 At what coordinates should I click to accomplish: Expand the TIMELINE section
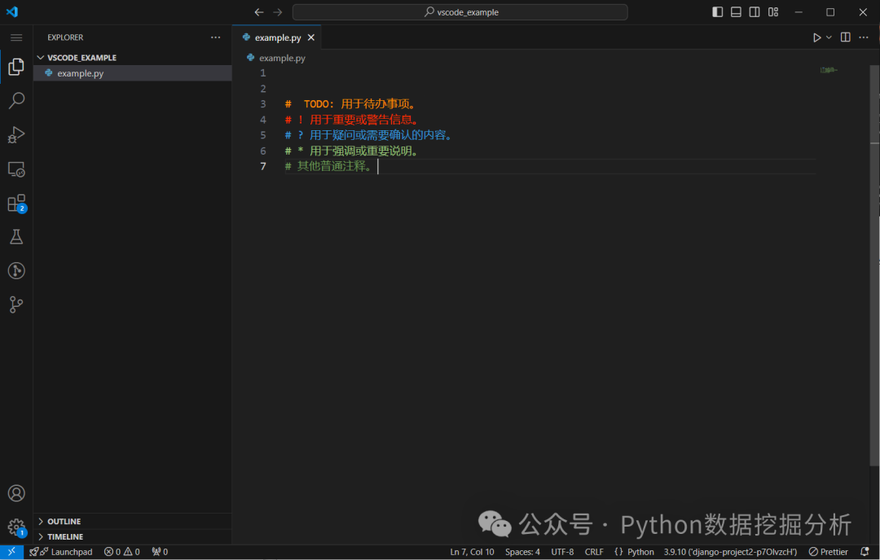click(x=133, y=537)
